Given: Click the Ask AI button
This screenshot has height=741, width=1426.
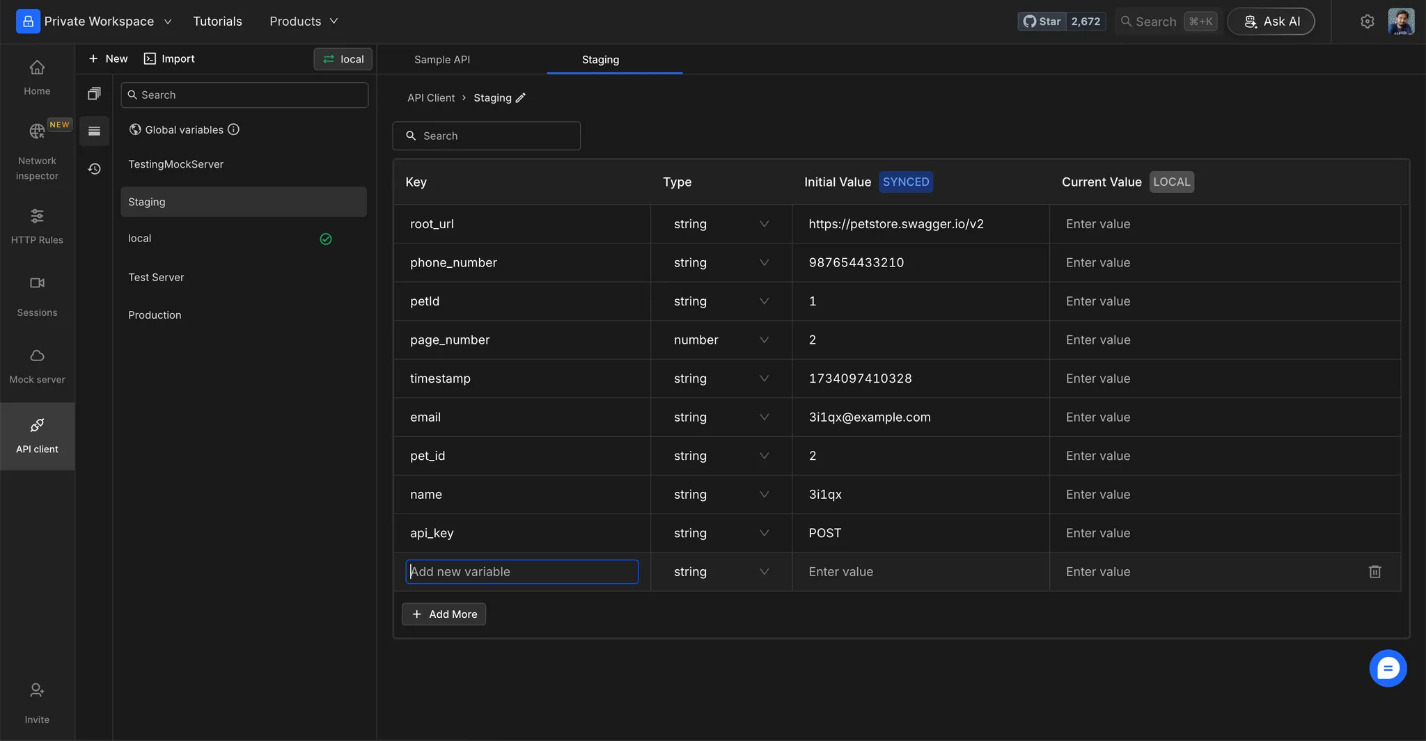Looking at the screenshot, I should point(1271,22).
